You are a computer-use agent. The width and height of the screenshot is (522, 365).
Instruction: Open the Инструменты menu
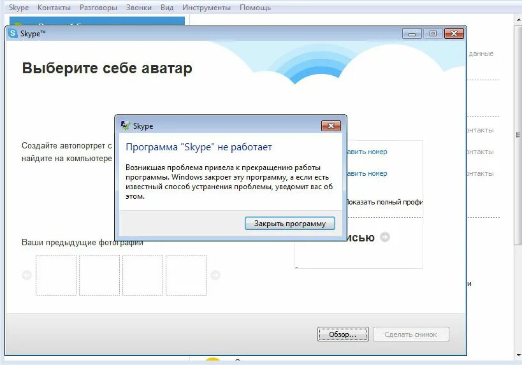click(206, 8)
